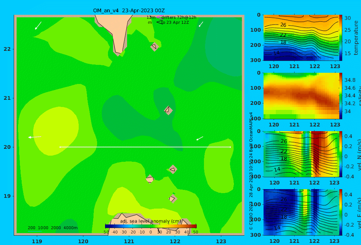Click the temperature colorbar

(x=340, y=38)
